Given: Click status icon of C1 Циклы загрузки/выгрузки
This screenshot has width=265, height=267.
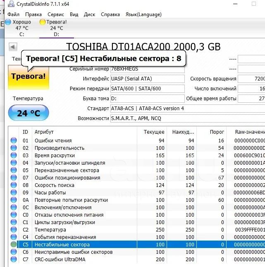Looking at the screenshot, I should [14, 222].
